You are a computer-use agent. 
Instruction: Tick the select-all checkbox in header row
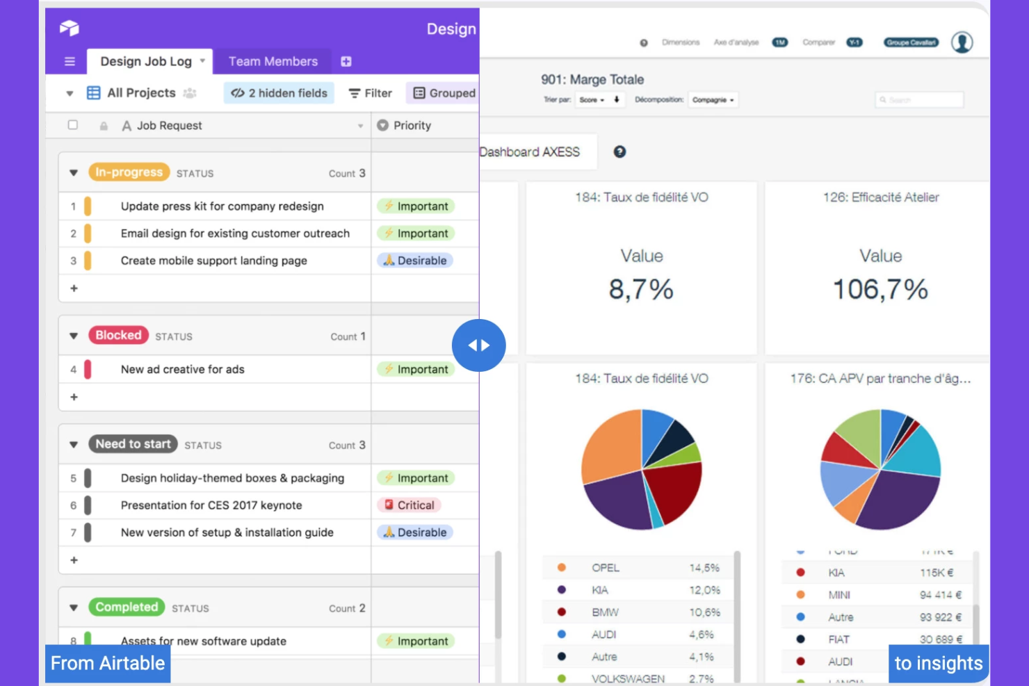(x=72, y=125)
